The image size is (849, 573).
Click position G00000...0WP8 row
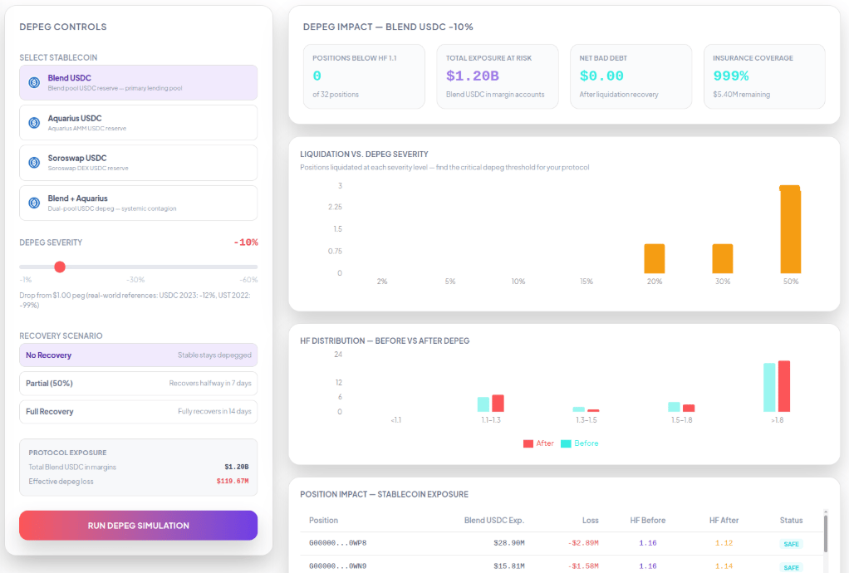561,543
